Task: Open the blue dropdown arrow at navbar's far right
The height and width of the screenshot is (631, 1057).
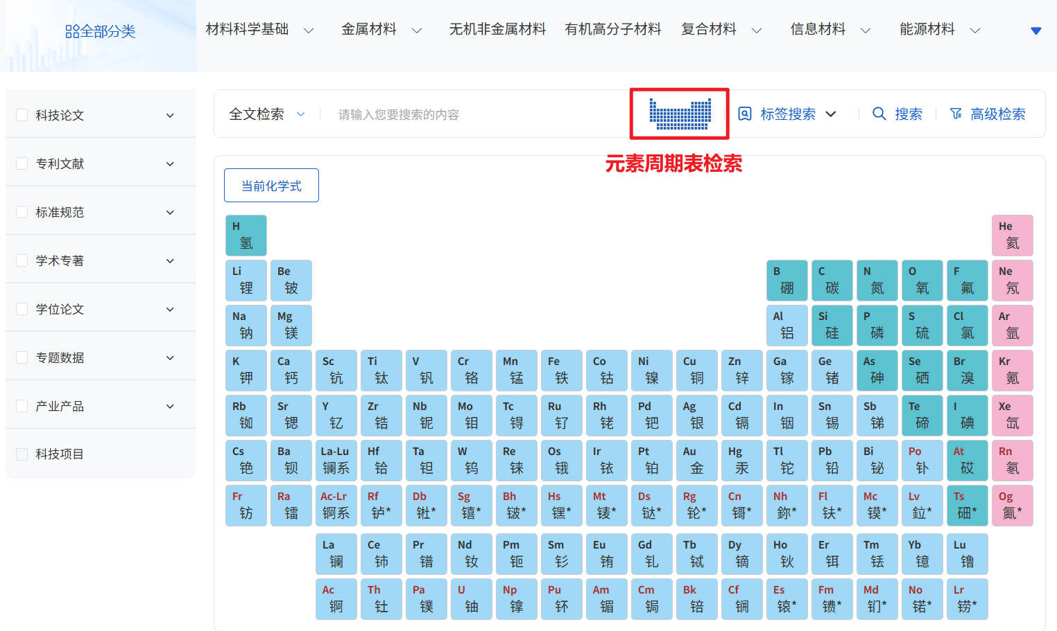Action: point(1035,30)
